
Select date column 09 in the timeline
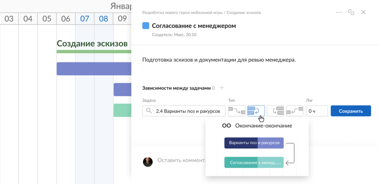tap(122, 19)
